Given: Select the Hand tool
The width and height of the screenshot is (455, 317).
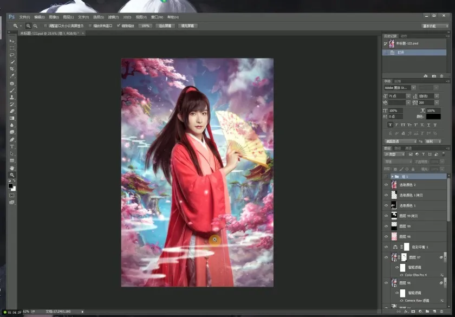Looking at the screenshot, I should tap(12, 168).
